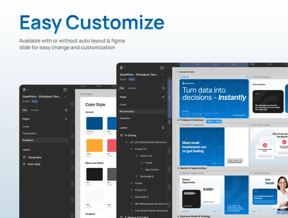Expand file name dropdown in front window
The height and width of the screenshot is (218, 288).
[162, 75]
